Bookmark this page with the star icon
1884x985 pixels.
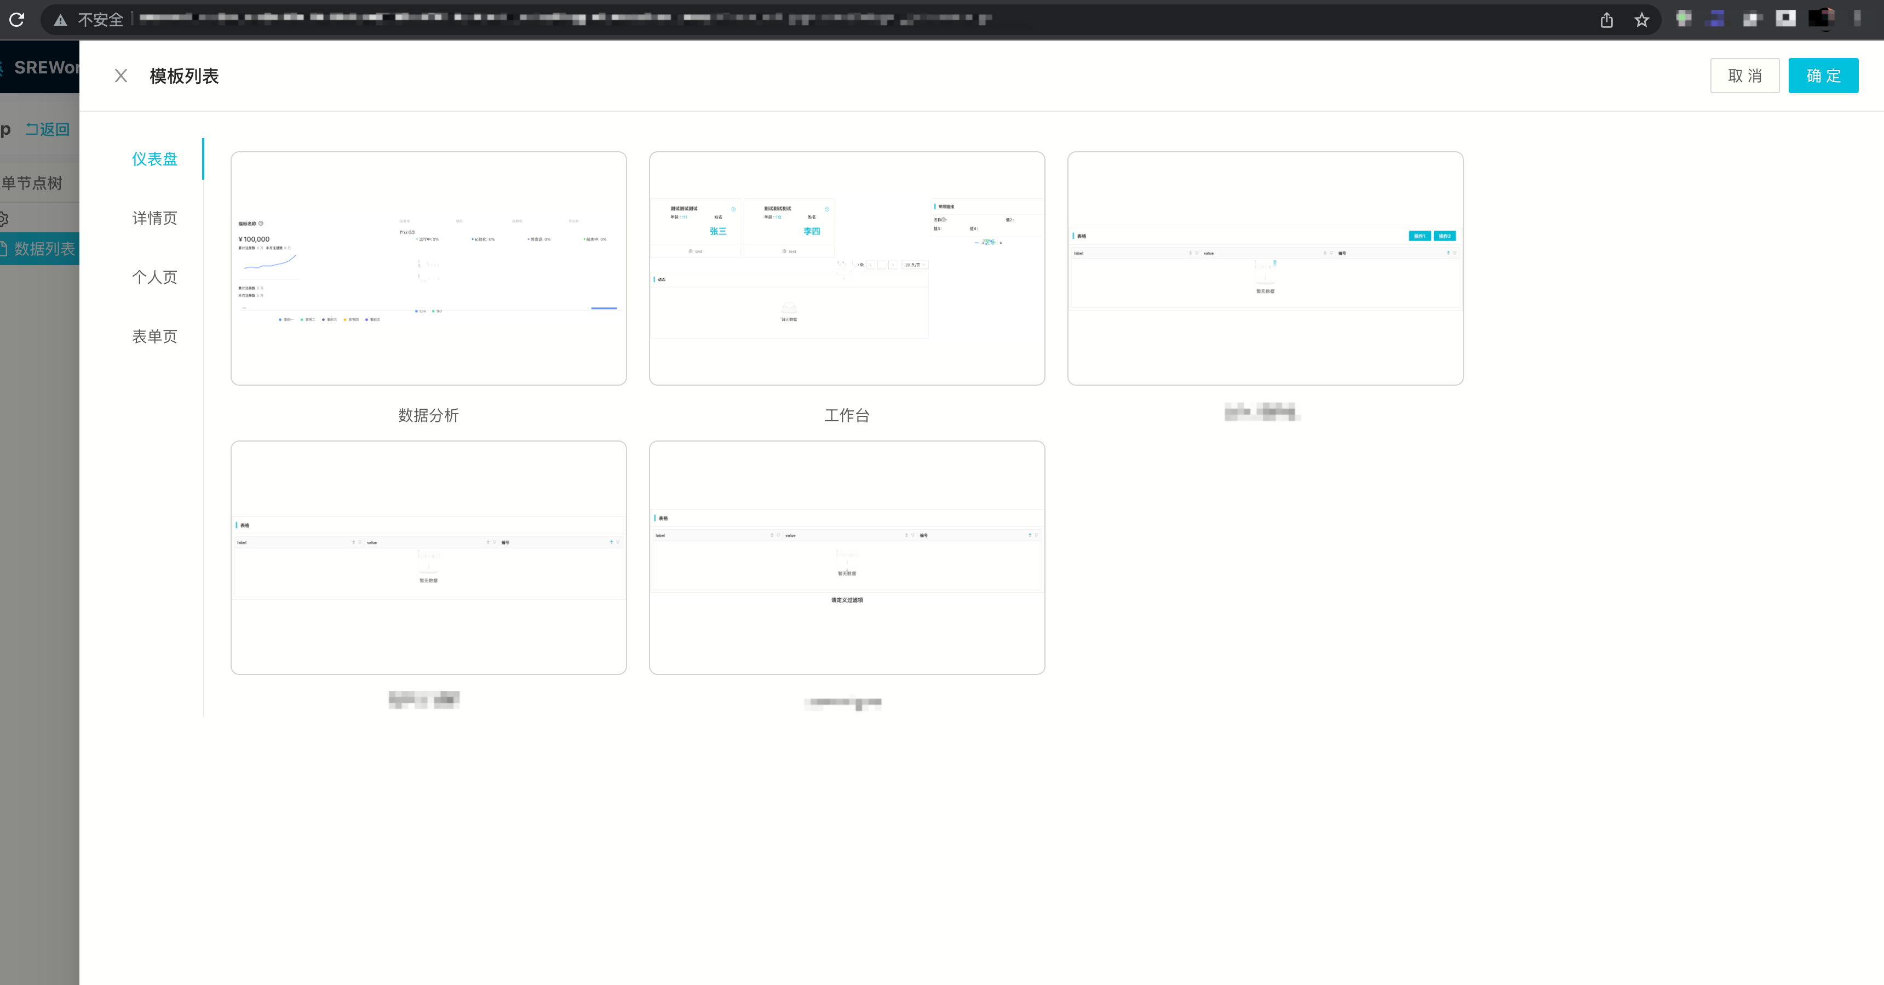click(1642, 20)
